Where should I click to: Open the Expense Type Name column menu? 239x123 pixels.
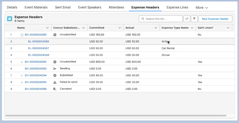(192, 28)
